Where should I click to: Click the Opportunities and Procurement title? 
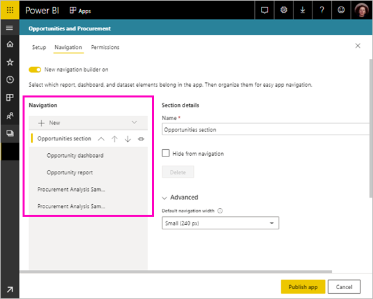click(70, 29)
